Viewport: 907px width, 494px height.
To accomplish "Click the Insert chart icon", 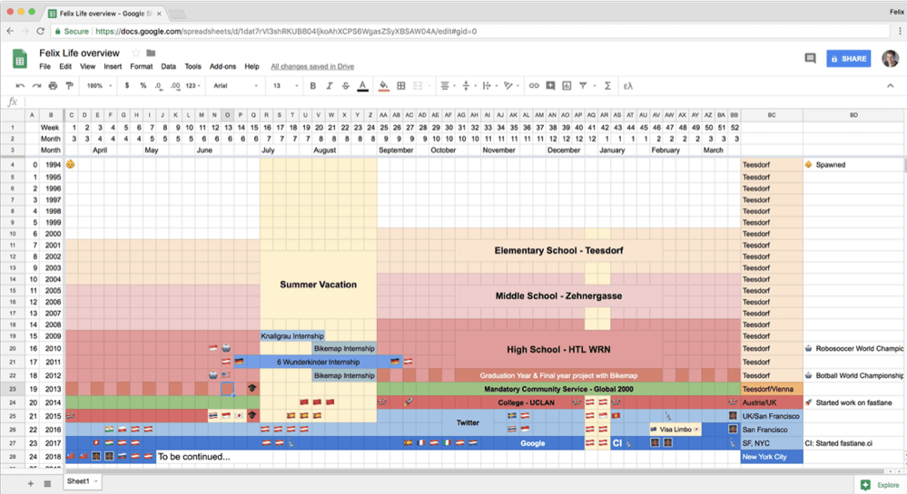I will [567, 86].
